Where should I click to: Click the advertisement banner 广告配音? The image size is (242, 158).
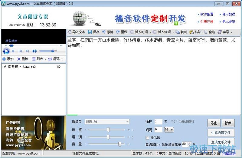point(34,133)
